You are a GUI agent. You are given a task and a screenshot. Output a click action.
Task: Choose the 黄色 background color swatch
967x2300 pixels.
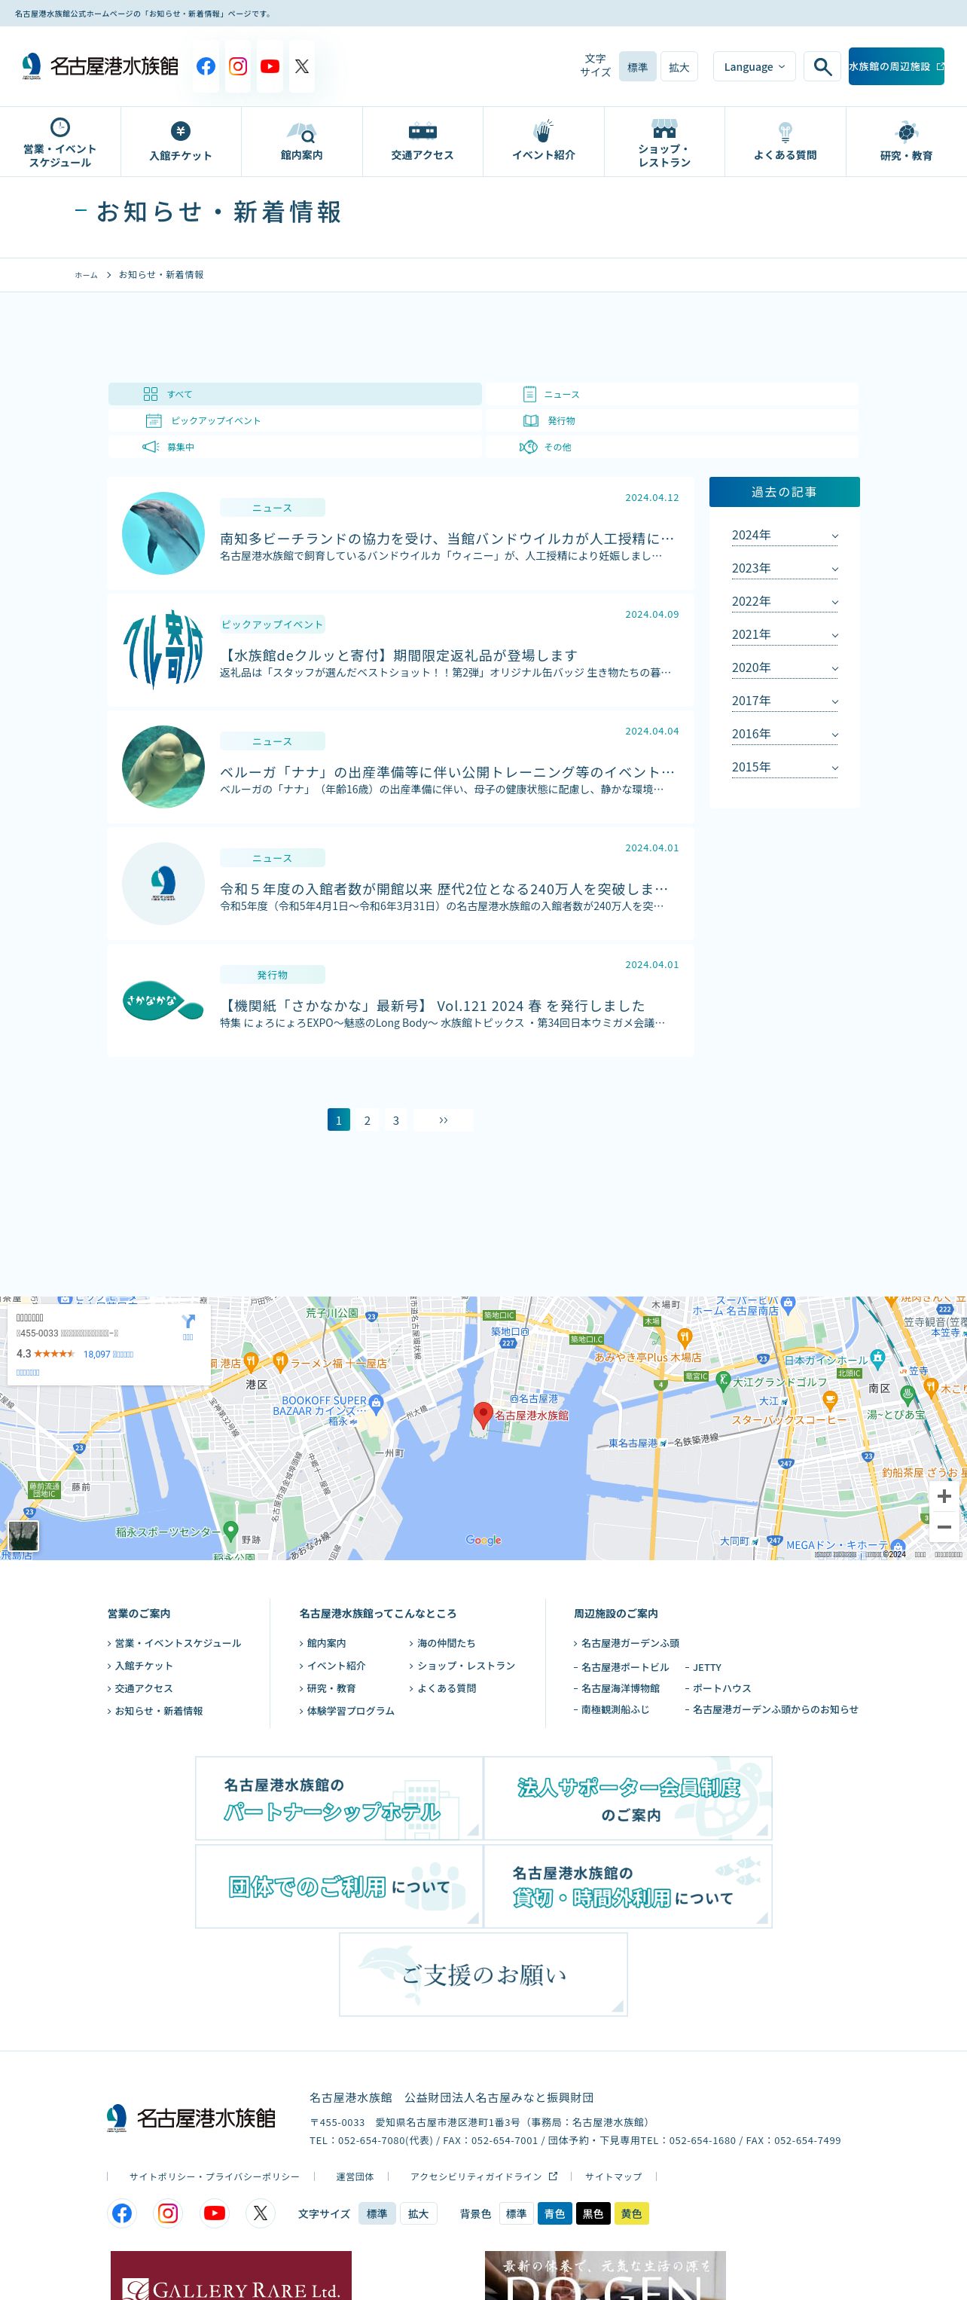631,2213
